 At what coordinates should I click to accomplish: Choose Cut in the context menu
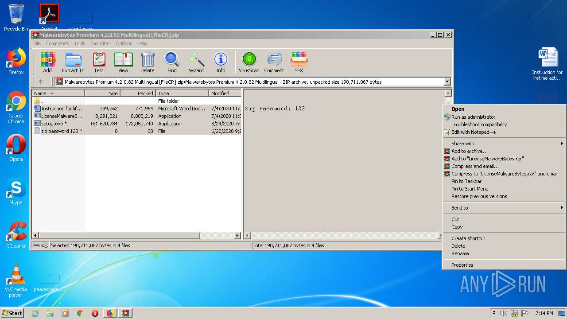tap(504, 219)
